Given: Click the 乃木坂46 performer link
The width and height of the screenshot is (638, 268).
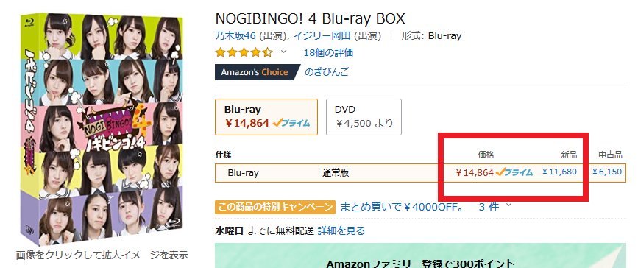Looking at the screenshot, I should [235, 36].
